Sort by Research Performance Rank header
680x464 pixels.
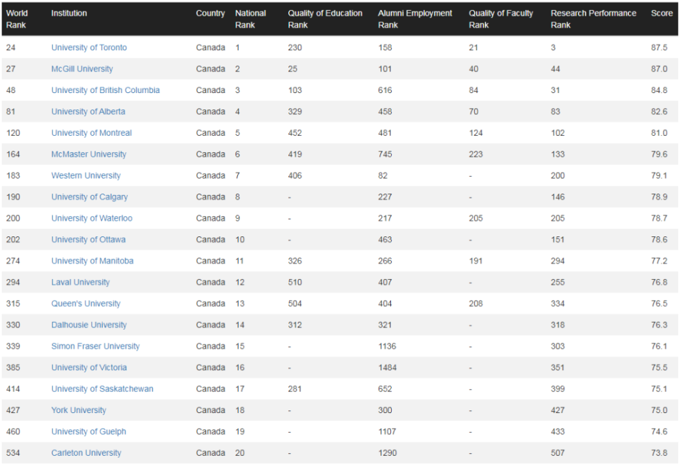593,19
